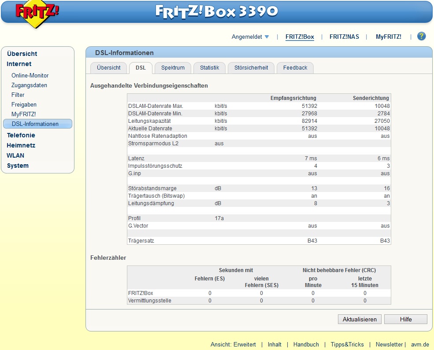This screenshot has height=350, width=434.
Task: Click the DSLAM-Datenrate Max. row label
Action: [156, 106]
